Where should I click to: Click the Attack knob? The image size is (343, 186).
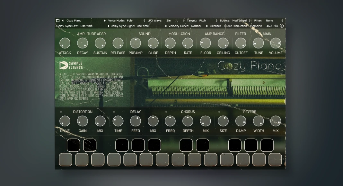[x=65, y=43]
